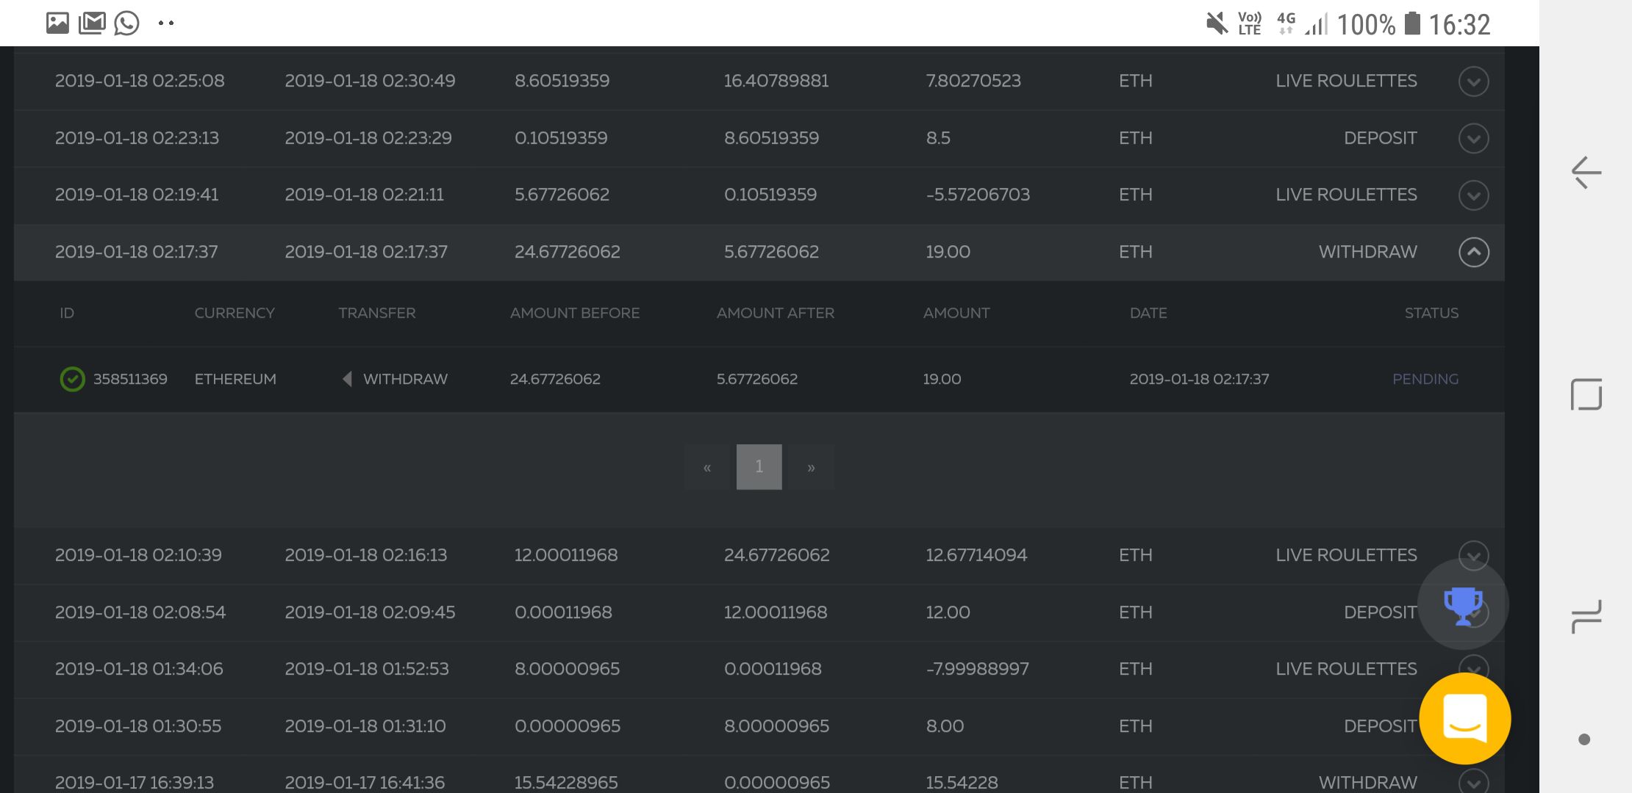Expand the 02:25:08 LIVE ROULETTES row
The width and height of the screenshot is (1632, 793).
click(1473, 81)
